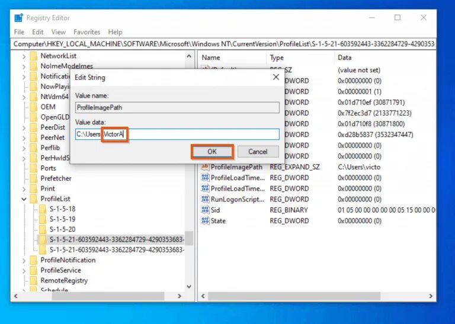Select the S-1-5-18 folder icon
This screenshot has width=455, height=324.
(x=43, y=209)
